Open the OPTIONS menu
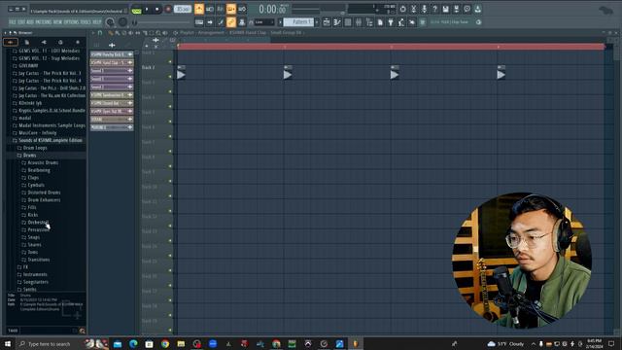Screen dimensions: 622x350 (71, 22)
